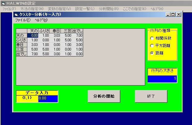
Task: Select the 3.03 cell in 天の row
Action: pos(55,35)
